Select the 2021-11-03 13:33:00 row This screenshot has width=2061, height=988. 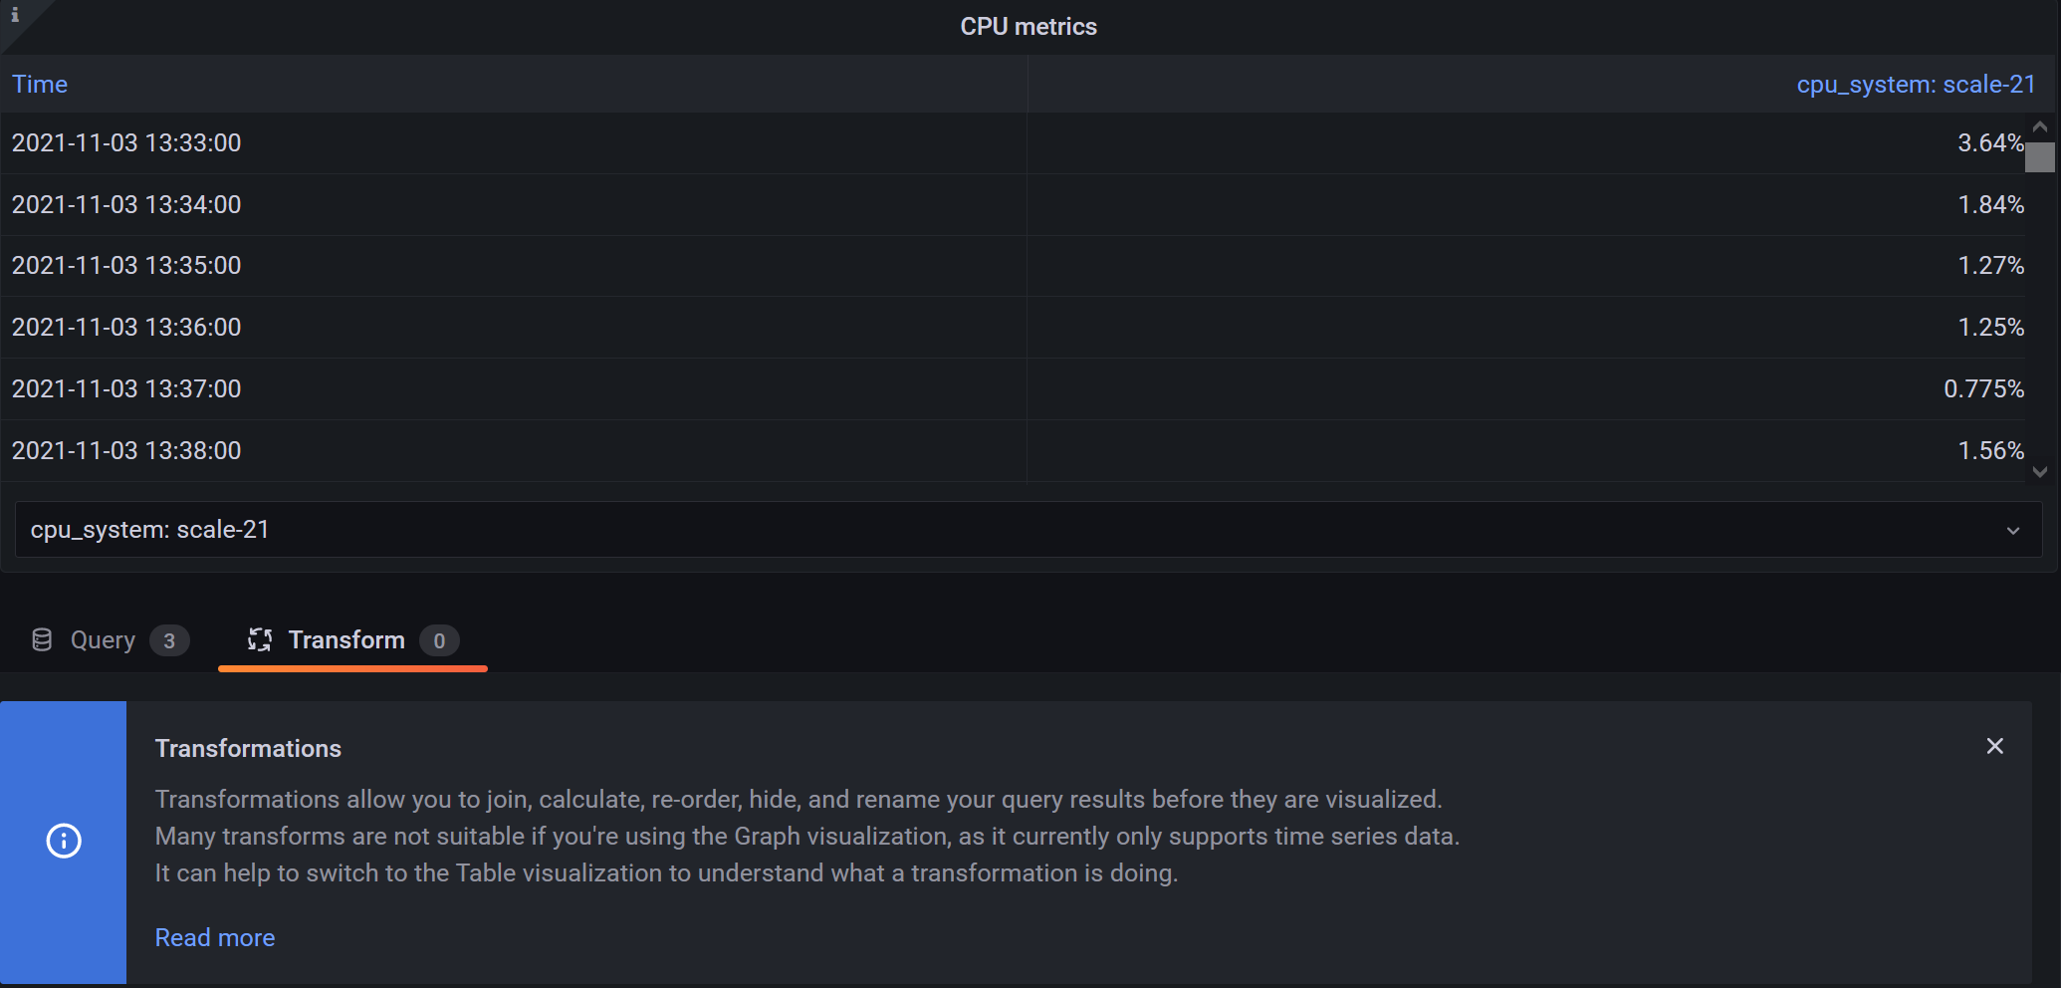point(1013,143)
